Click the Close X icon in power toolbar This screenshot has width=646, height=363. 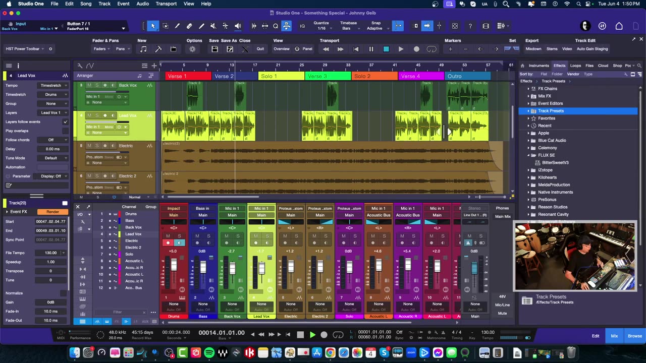245,49
